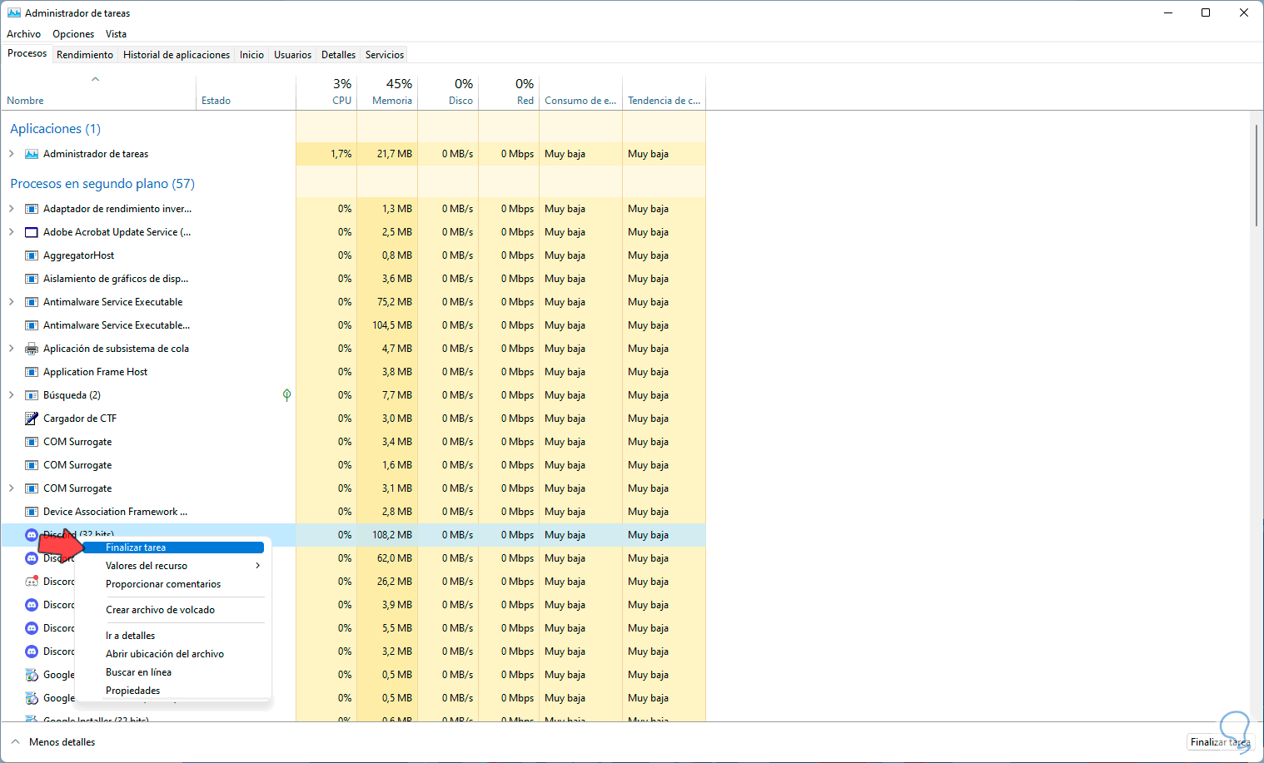Screen dimensions: 1264x763
Task: Open the Detalles tab
Action: point(338,55)
